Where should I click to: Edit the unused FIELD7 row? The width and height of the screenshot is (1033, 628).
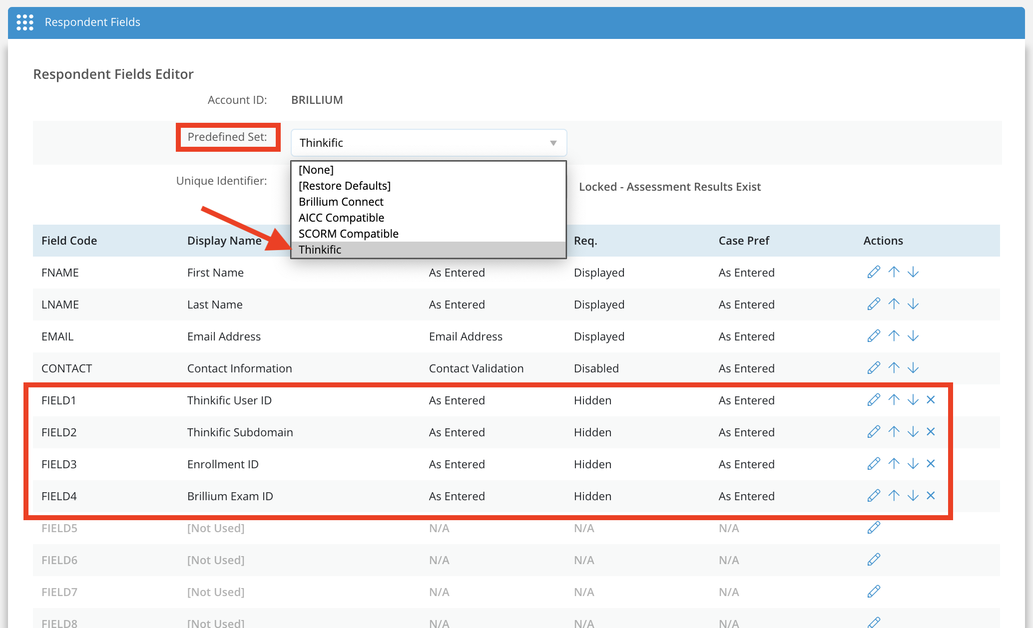tap(874, 592)
